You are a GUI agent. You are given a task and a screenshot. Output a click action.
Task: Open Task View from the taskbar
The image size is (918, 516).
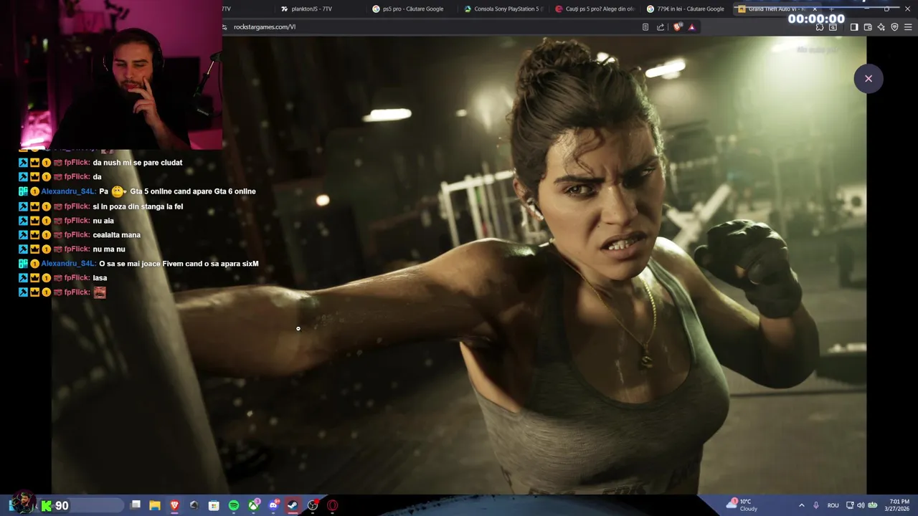coord(136,505)
